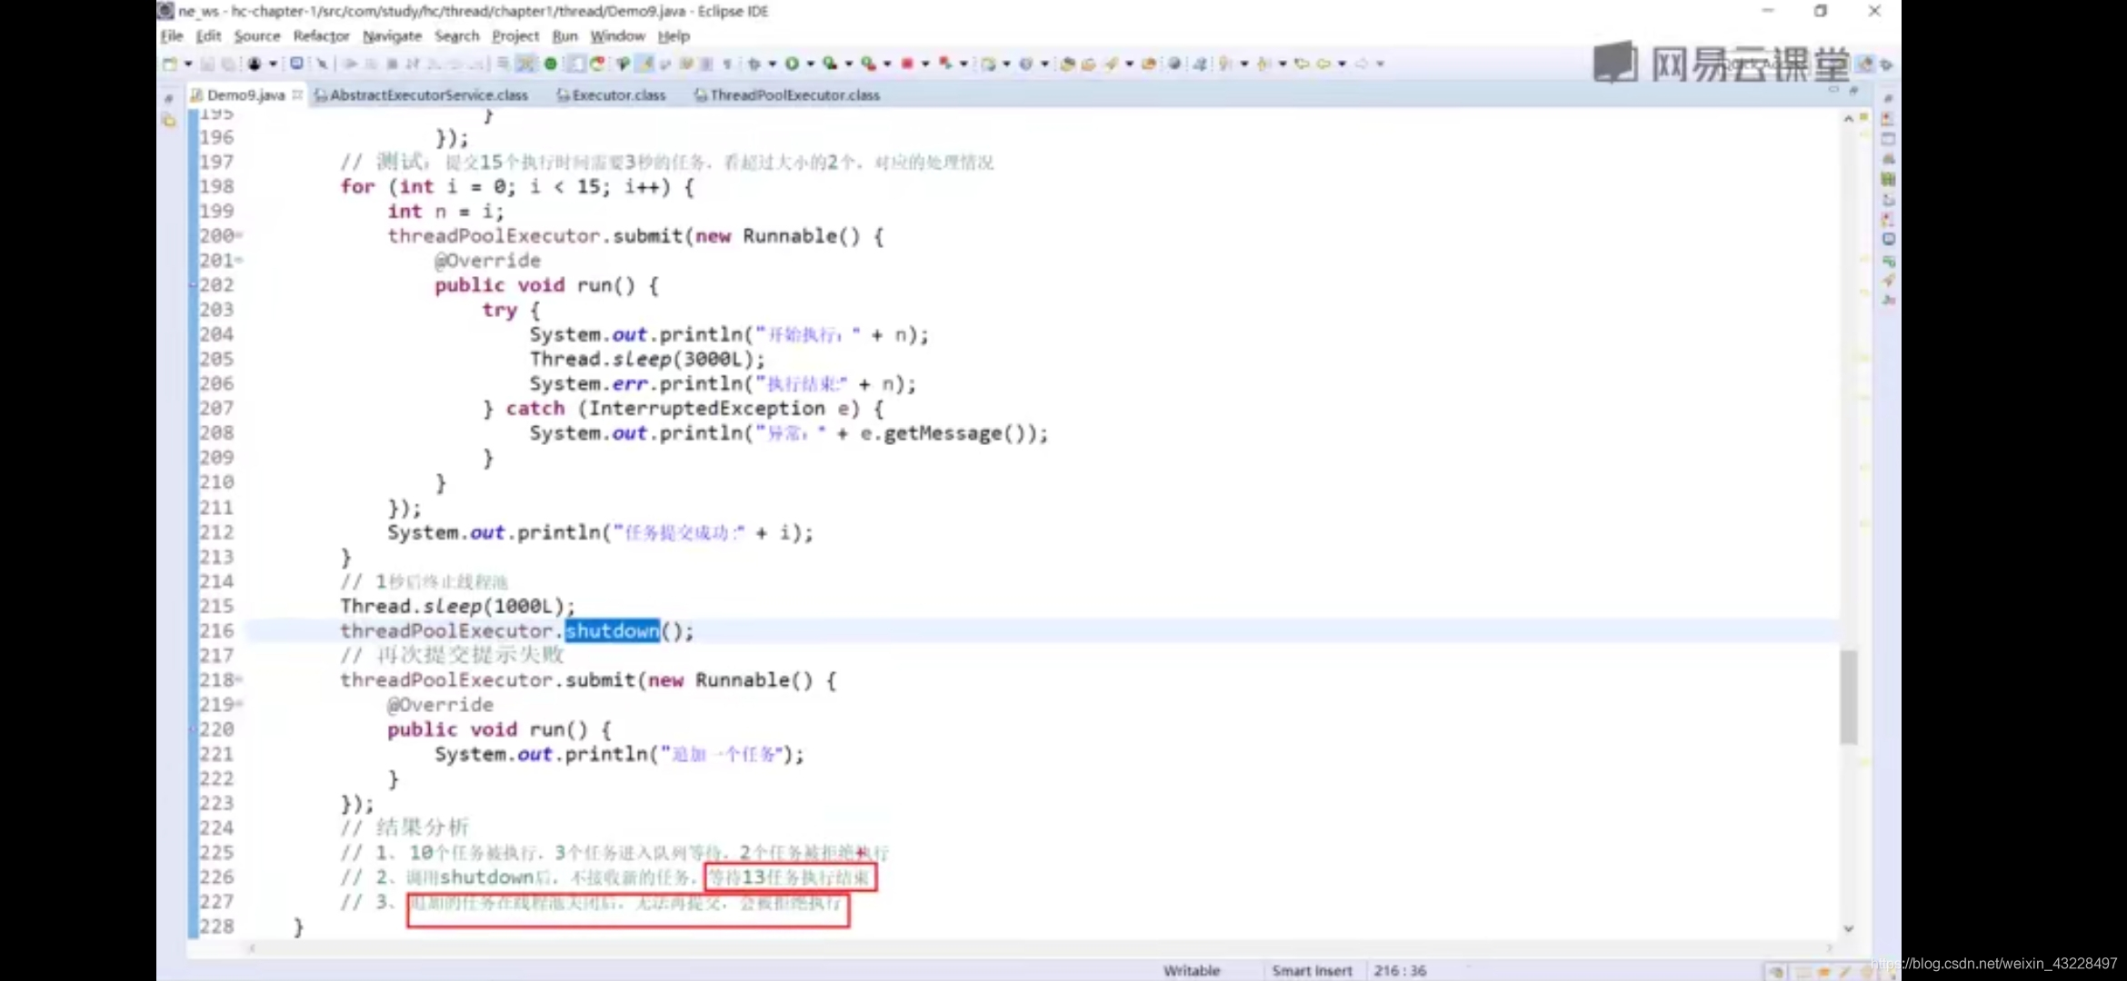Toggle Mark Occurrences in toolbar

644,64
